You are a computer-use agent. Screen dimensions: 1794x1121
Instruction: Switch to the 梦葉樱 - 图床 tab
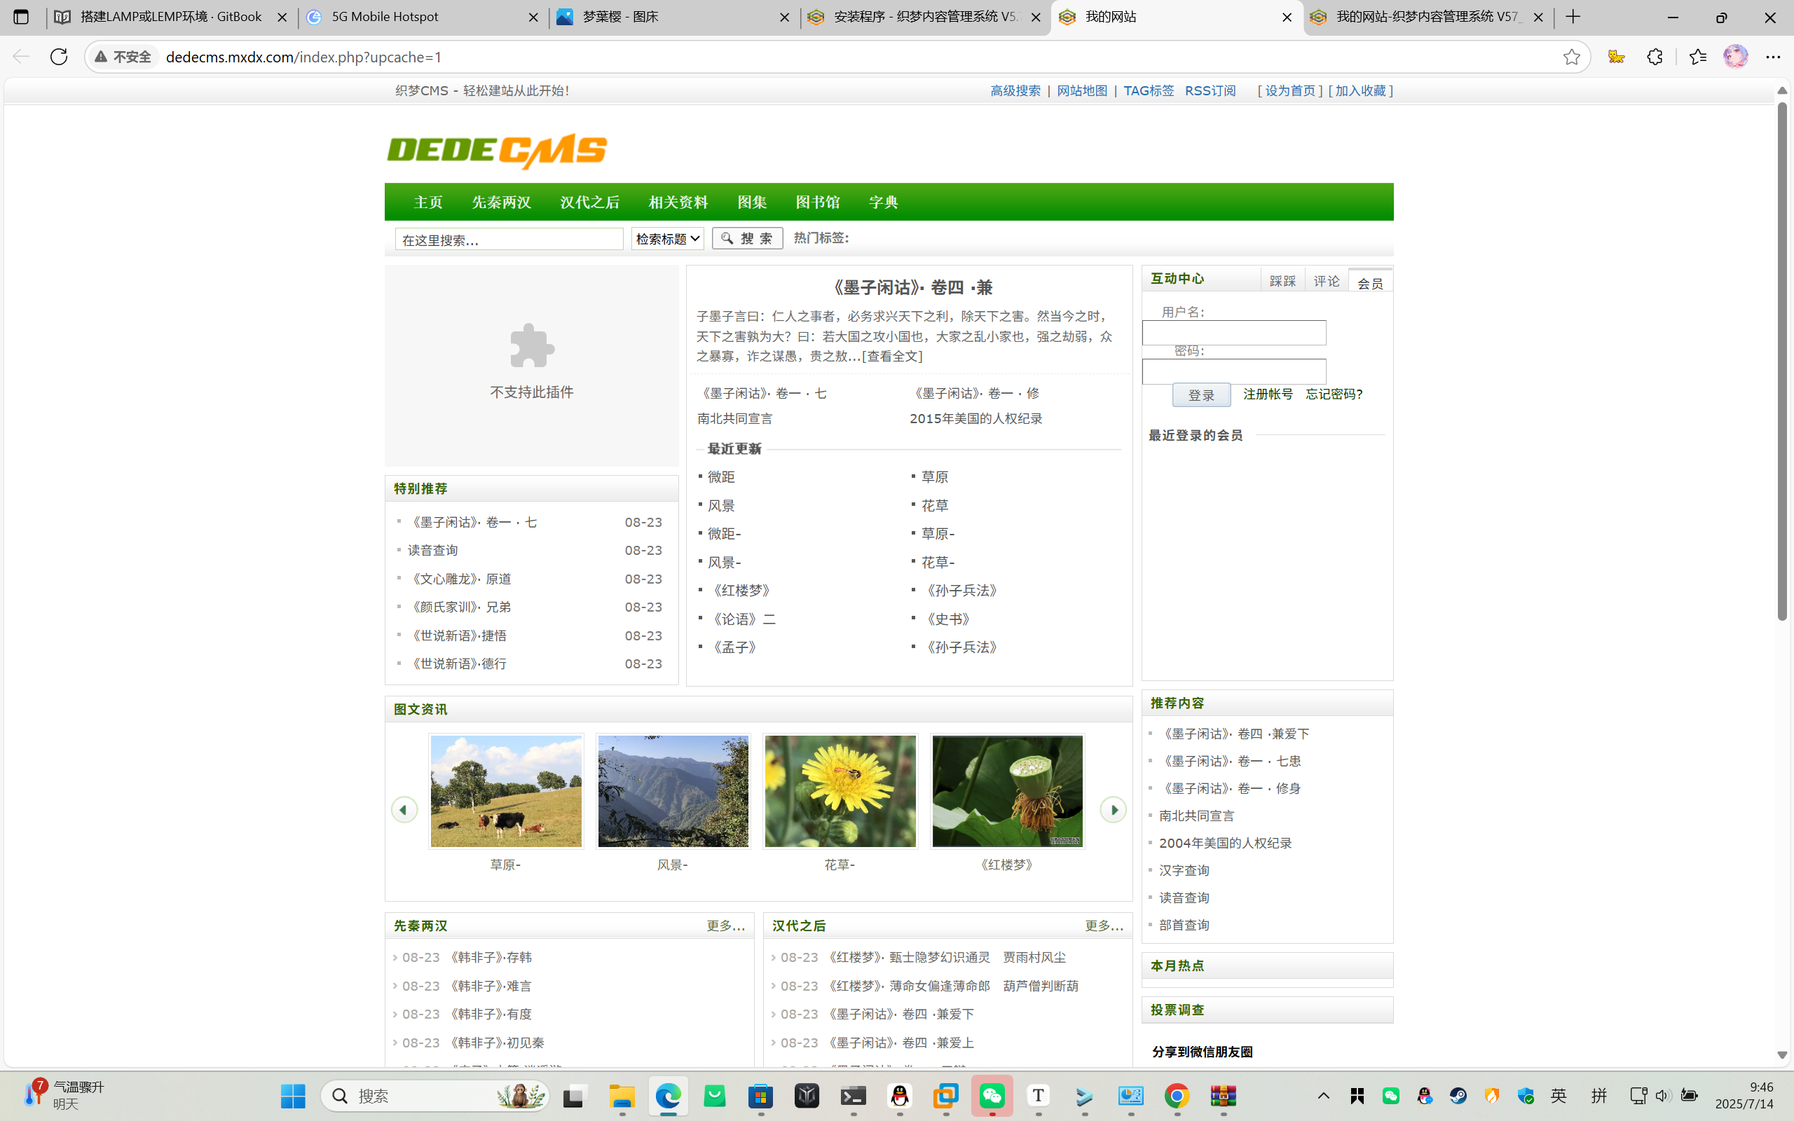click(673, 16)
